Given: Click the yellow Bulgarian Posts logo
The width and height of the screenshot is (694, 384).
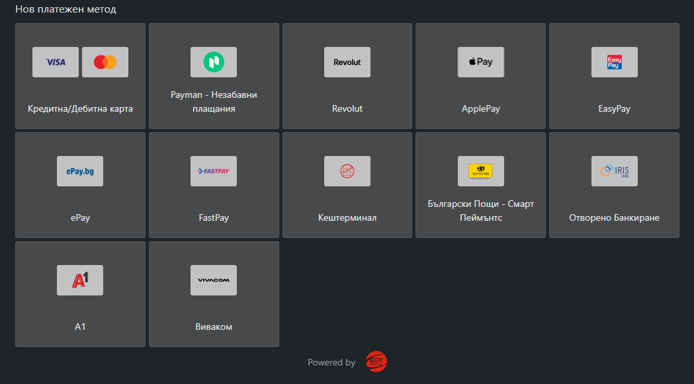Looking at the screenshot, I should pos(481,171).
